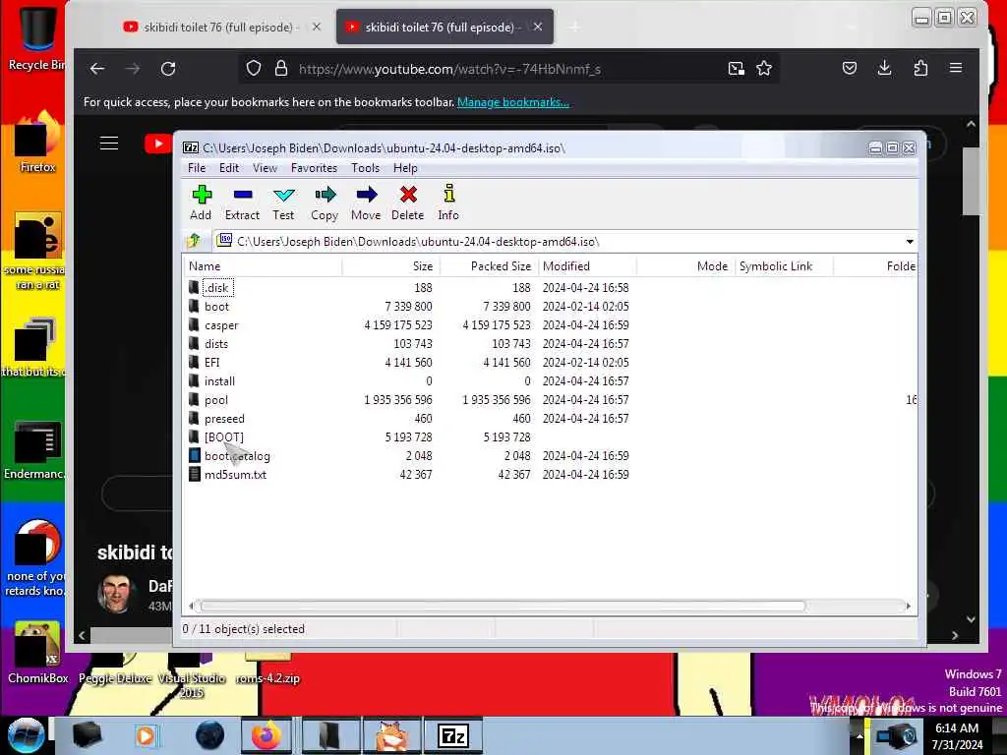Viewport: 1007px width, 755px height.
Task: Click the Windows Start orb
Action: point(27,735)
